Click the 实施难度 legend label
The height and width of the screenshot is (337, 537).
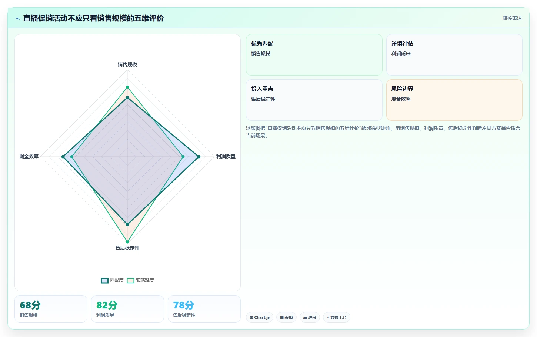pyautogui.click(x=145, y=280)
